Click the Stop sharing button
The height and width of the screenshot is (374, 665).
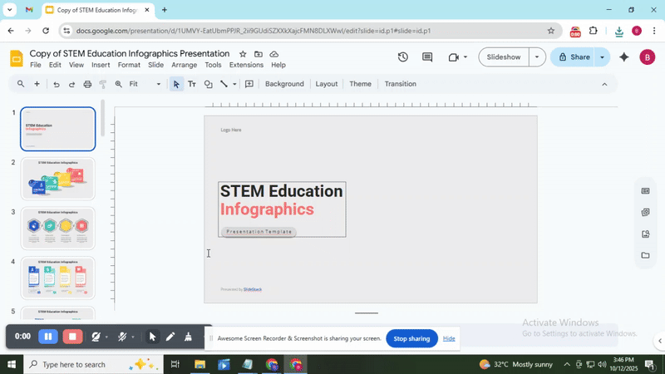[411, 338]
